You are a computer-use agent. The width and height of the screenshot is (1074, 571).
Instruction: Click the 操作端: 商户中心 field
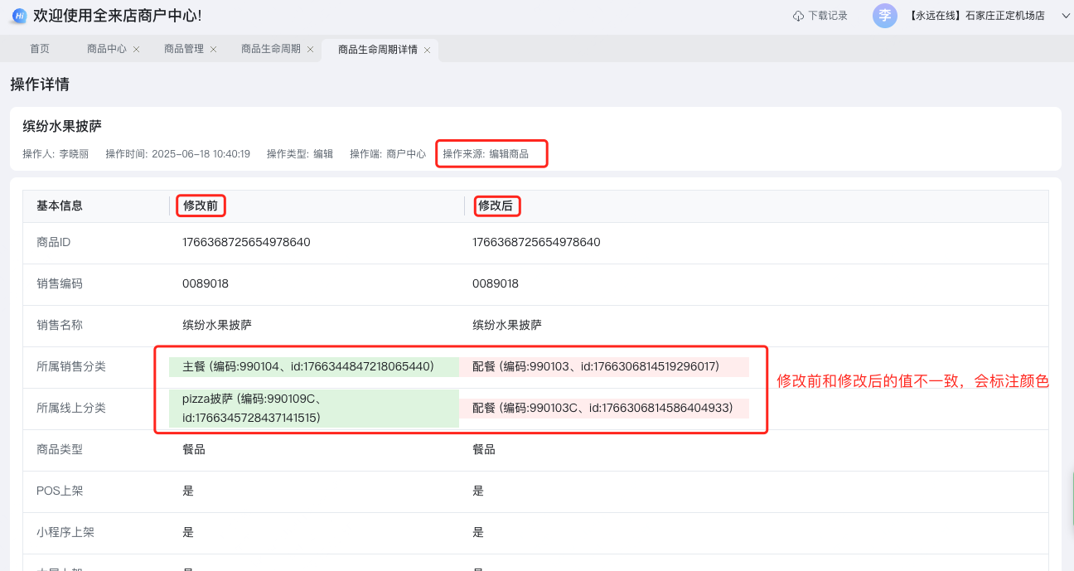point(388,154)
